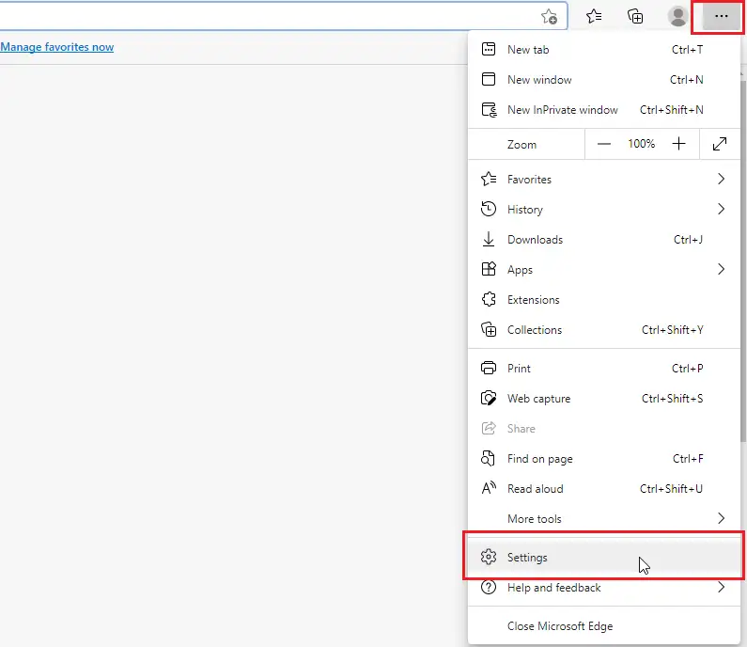
Task: Expand the Help and feedback chevron
Action: point(721,587)
